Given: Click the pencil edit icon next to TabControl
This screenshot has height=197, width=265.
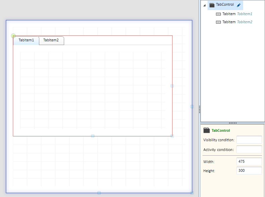Looking at the screenshot, I should click(239, 5).
